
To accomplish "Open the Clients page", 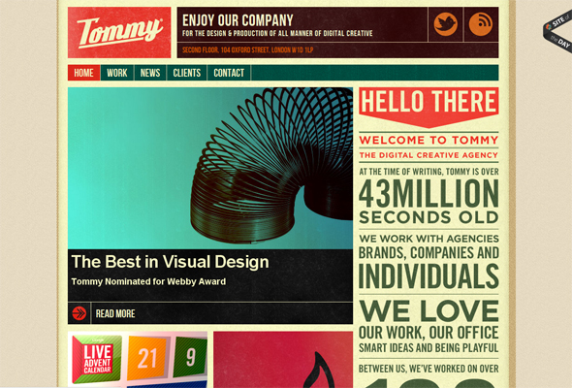I will [x=187, y=73].
